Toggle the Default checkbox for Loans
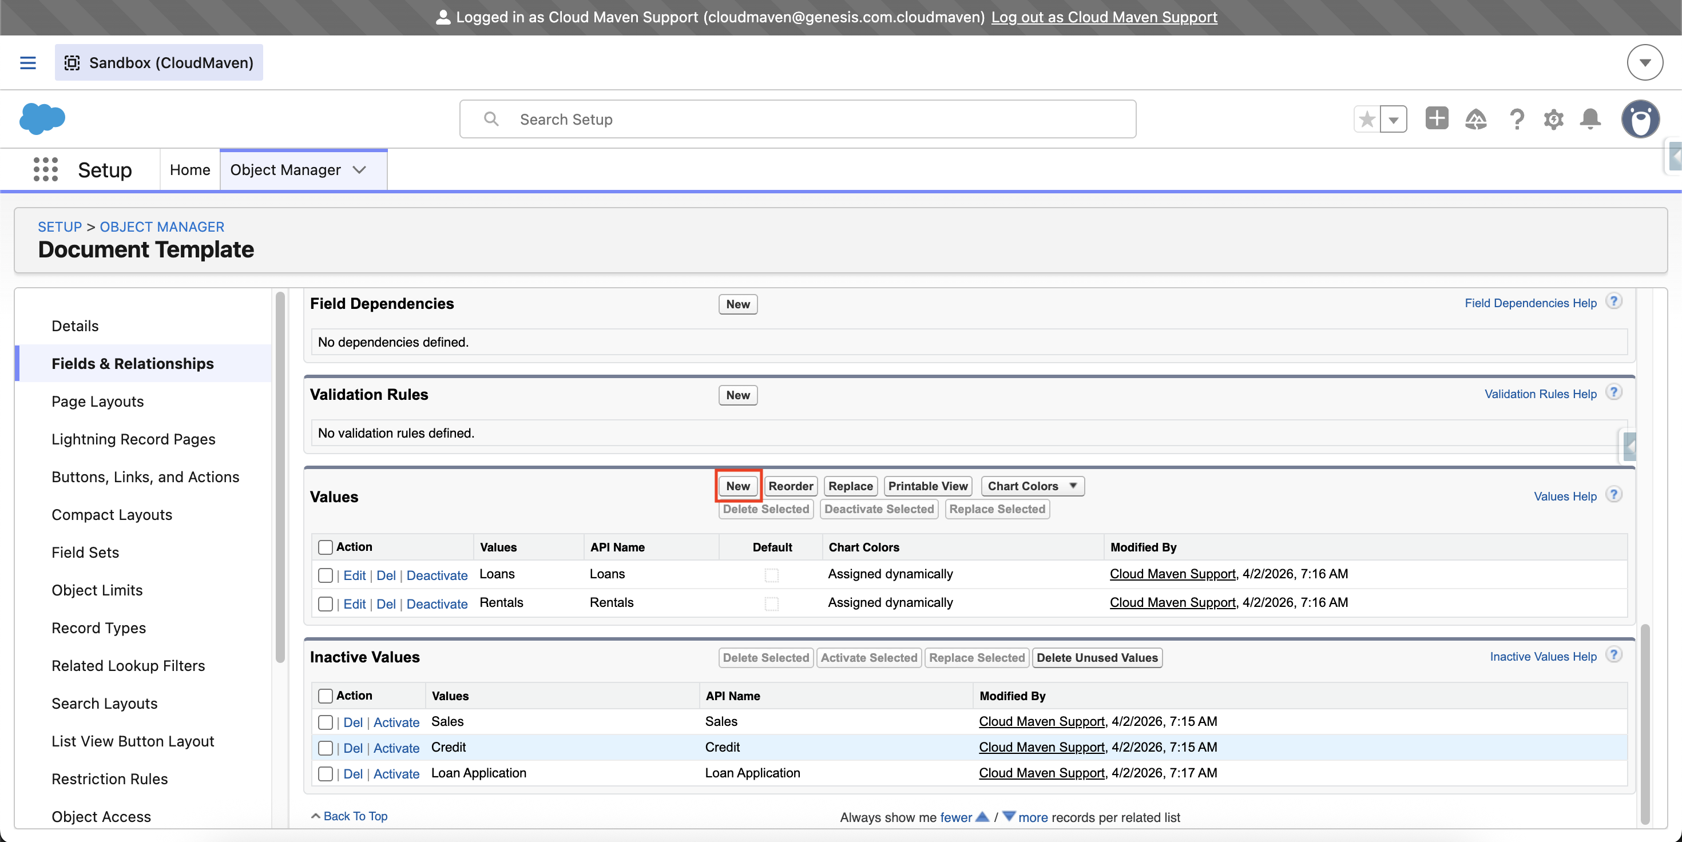Image resolution: width=1682 pixels, height=842 pixels. [772, 575]
